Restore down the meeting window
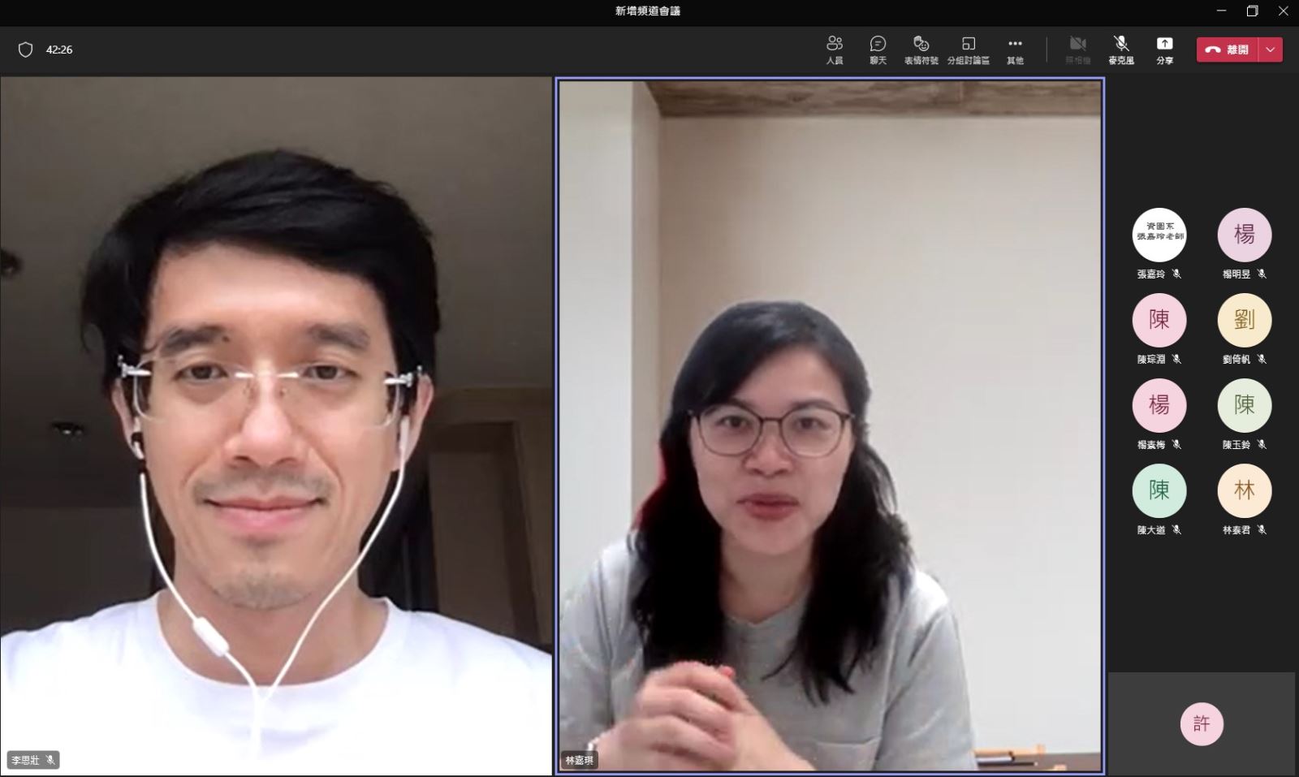Image resolution: width=1299 pixels, height=777 pixels. [1252, 11]
